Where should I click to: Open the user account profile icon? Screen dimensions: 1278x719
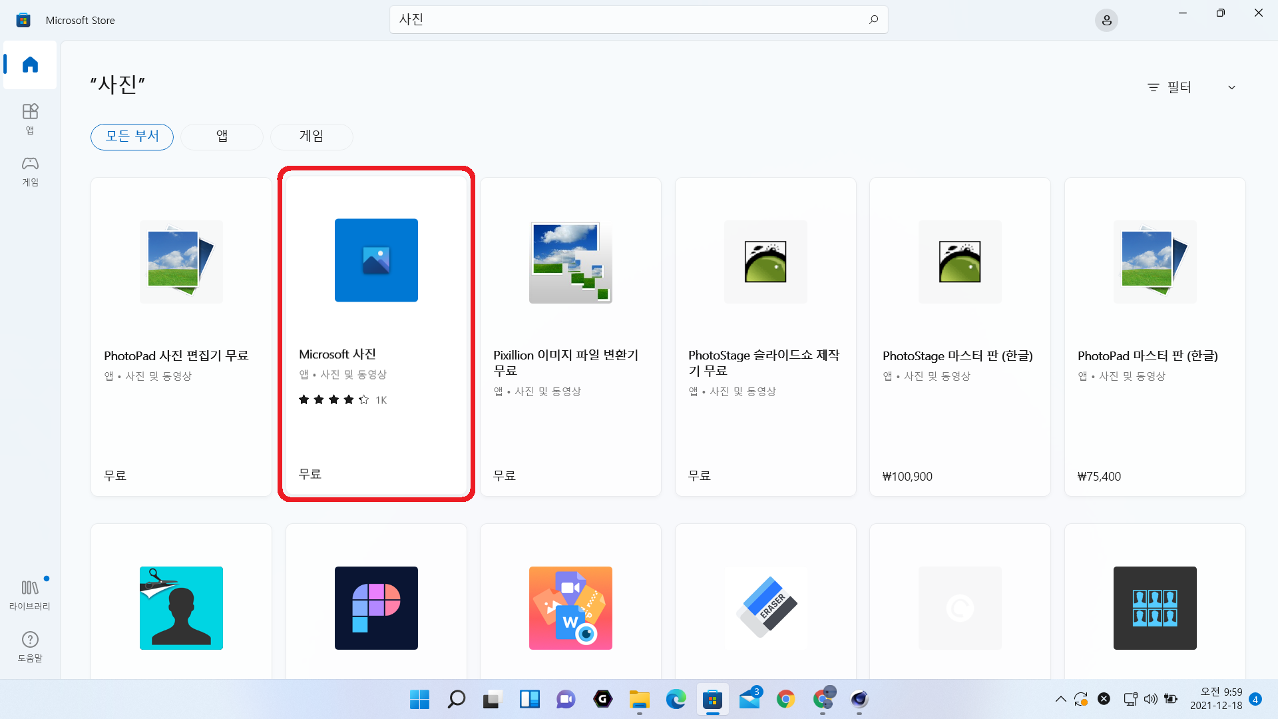pyautogui.click(x=1106, y=21)
